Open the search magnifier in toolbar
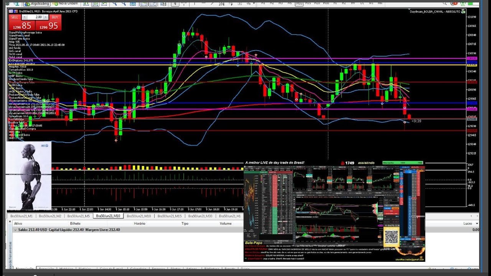This screenshot has width=491, height=276. (x=445, y=3)
